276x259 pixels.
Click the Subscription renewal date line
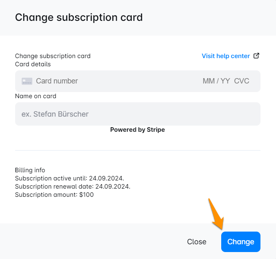(x=72, y=187)
